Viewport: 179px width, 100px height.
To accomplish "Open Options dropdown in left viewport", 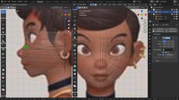I will (67, 7).
